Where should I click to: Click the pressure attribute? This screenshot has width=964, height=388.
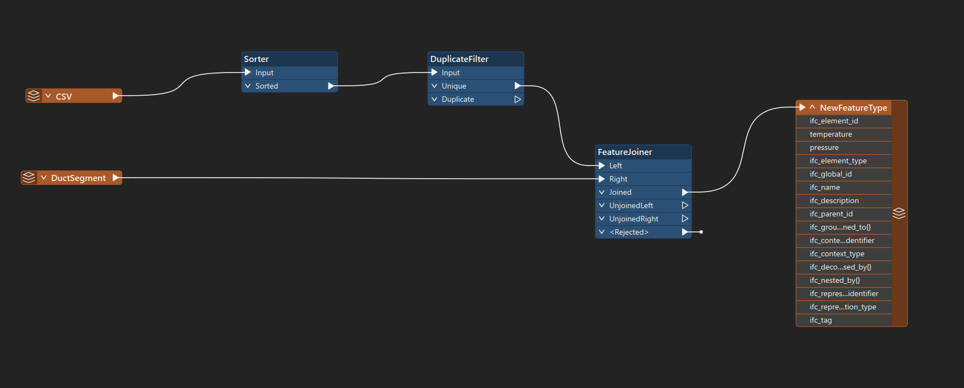coord(844,147)
